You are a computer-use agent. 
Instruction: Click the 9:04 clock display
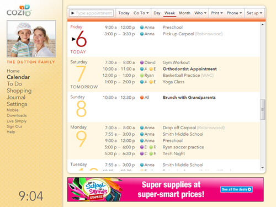31,196
